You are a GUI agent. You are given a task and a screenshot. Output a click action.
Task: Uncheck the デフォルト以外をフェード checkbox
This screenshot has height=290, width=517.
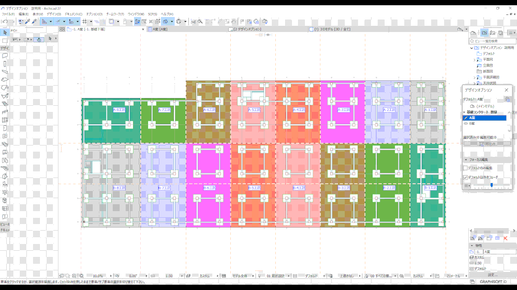pos(466,177)
